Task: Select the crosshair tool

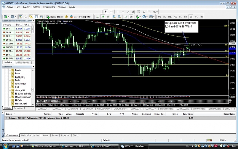Action: (111, 12)
